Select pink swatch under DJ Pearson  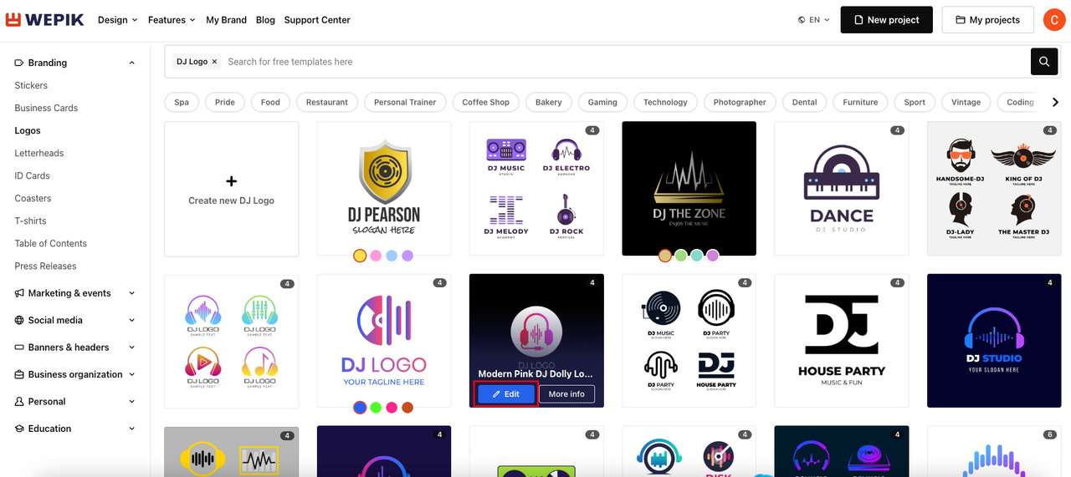[x=376, y=256]
